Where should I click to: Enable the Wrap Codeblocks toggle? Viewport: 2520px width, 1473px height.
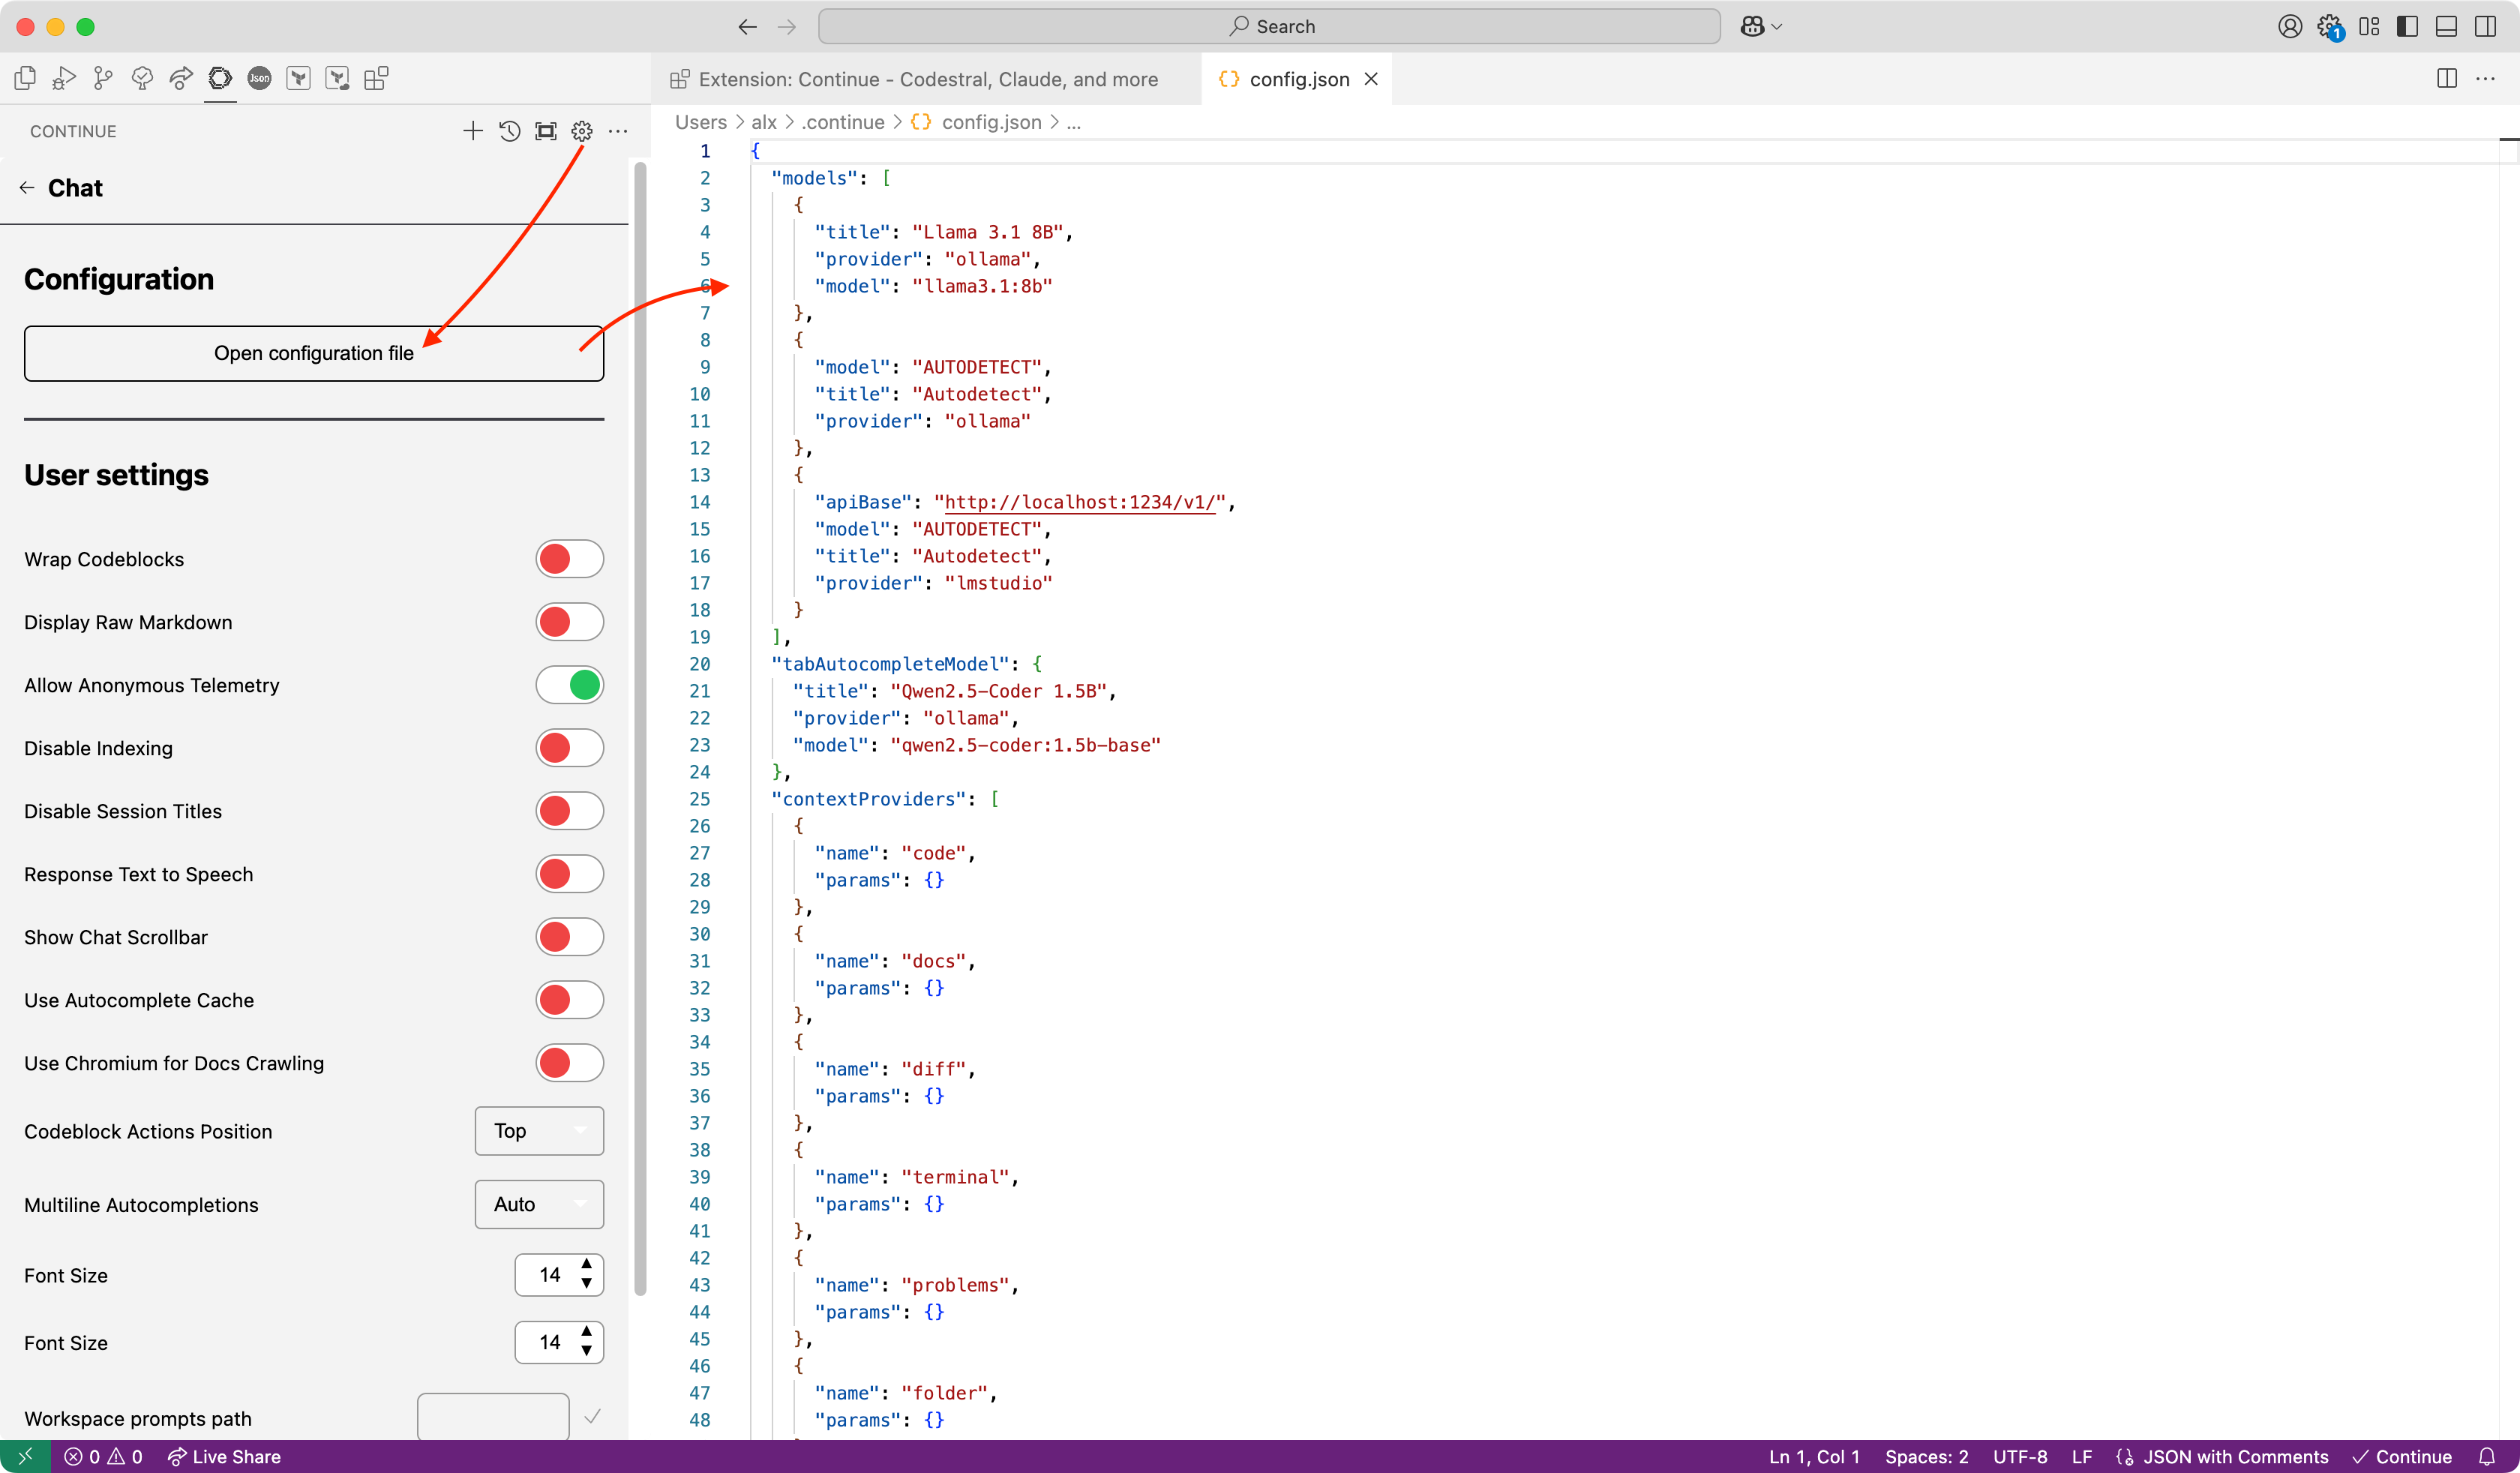click(569, 559)
